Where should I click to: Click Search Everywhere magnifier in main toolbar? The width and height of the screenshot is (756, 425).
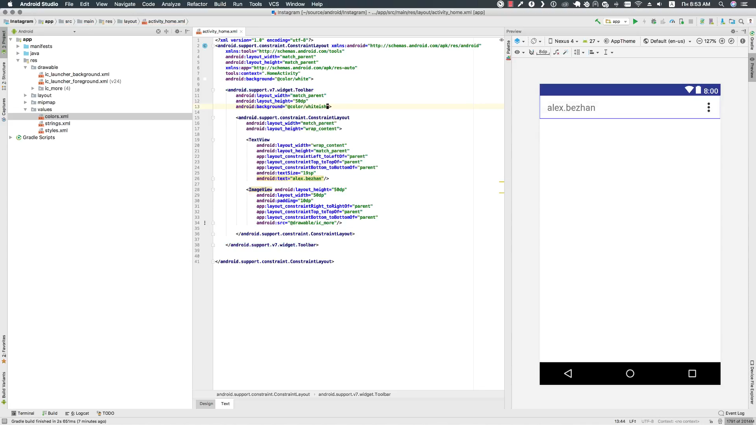coord(741,22)
